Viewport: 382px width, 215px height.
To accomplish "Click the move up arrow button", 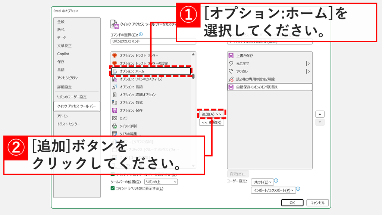I will pos(320,114).
